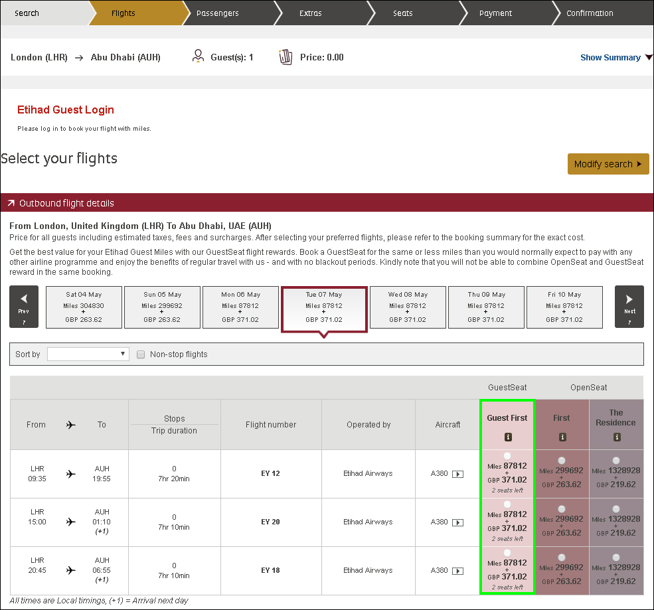Click the airplane icon in EY 12 row
Image resolution: width=654 pixels, height=610 pixels.
pos(71,474)
